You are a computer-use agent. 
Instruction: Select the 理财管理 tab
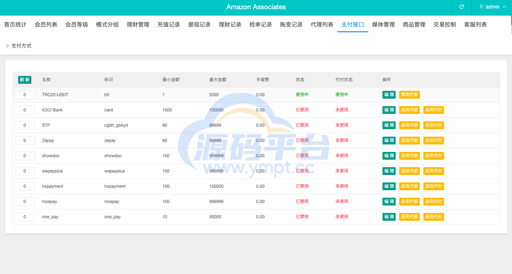(x=138, y=24)
